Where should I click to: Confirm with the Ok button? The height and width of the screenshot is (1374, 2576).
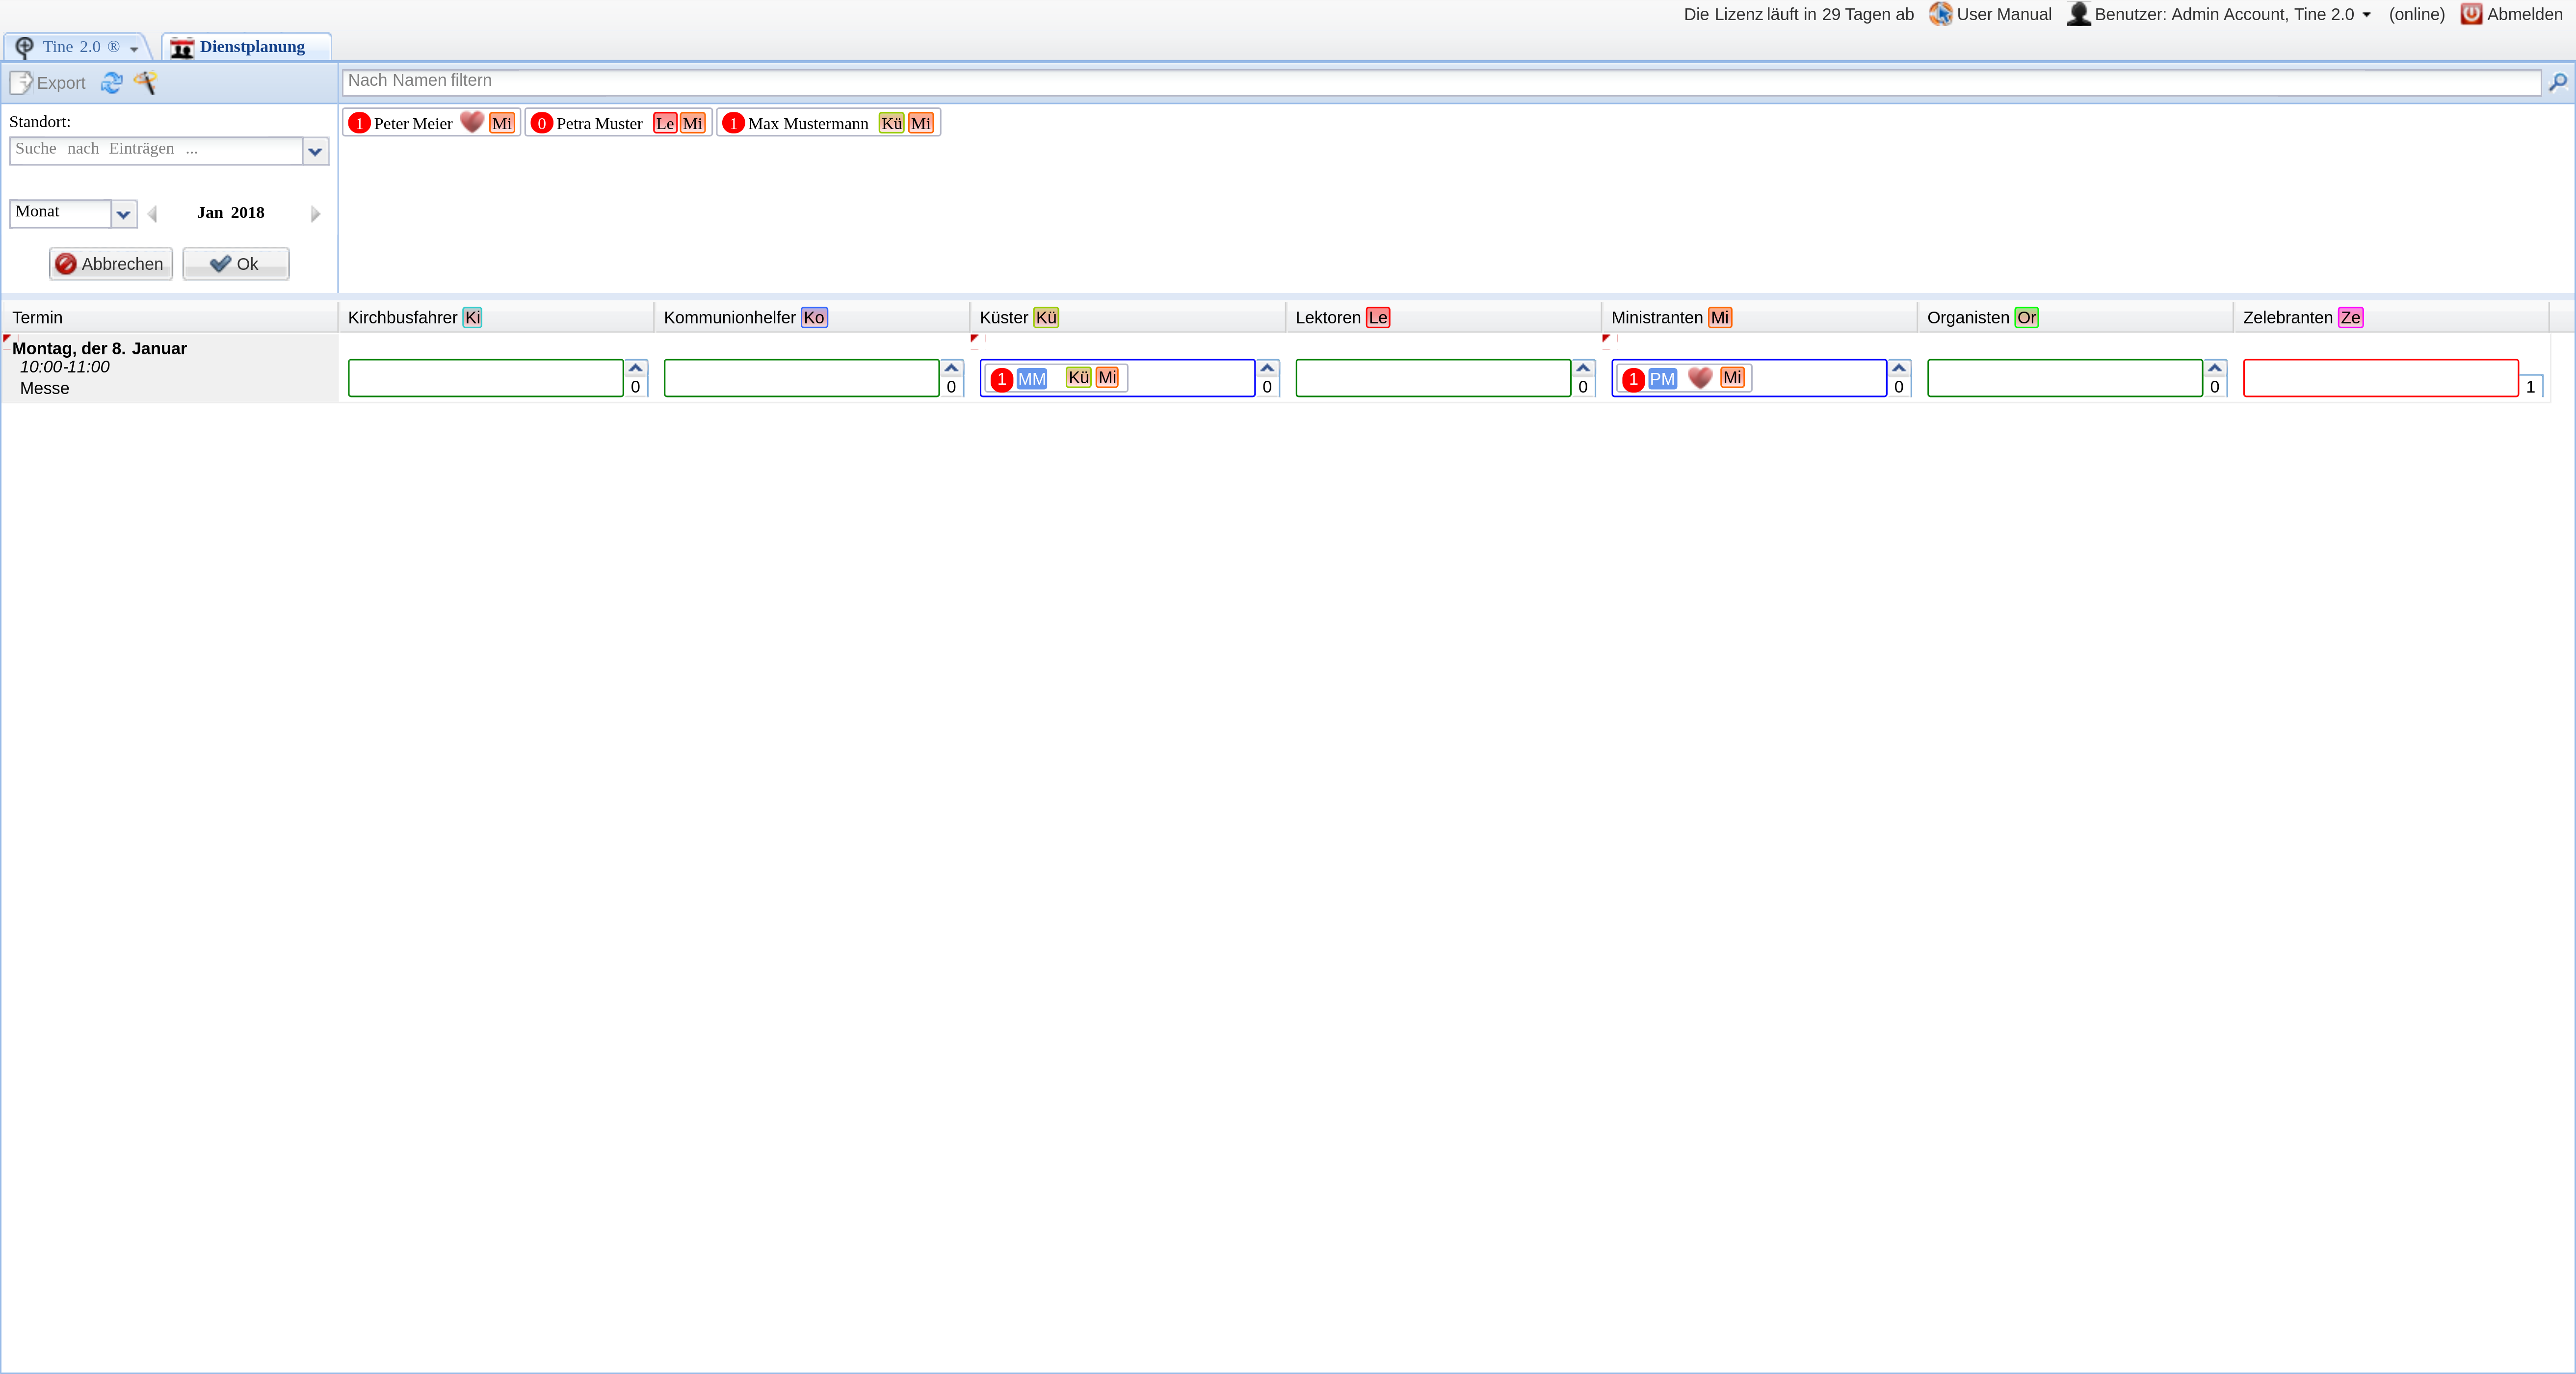[x=236, y=264]
